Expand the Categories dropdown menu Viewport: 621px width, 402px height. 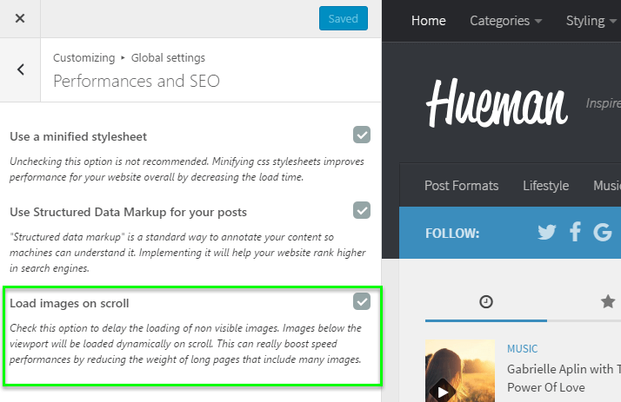505,21
